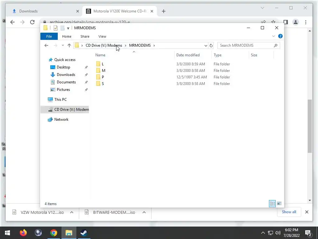Switch to Downloads Chrome tab
Screen dimensions: 318x239
(x=44, y=11)
